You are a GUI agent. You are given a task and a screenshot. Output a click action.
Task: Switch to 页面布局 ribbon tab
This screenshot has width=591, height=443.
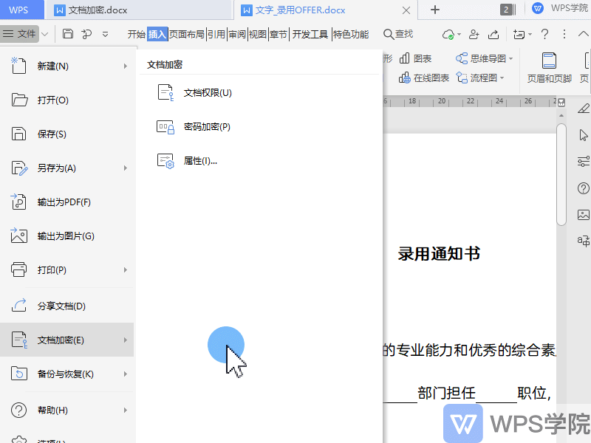pos(187,34)
